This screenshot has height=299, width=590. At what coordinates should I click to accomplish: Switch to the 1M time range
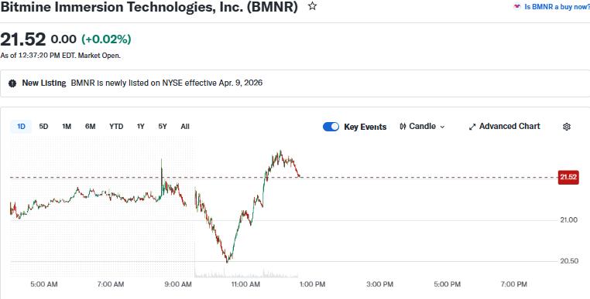[x=67, y=127]
